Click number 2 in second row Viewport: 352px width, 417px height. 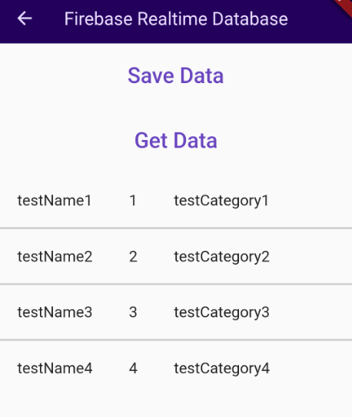click(x=133, y=257)
